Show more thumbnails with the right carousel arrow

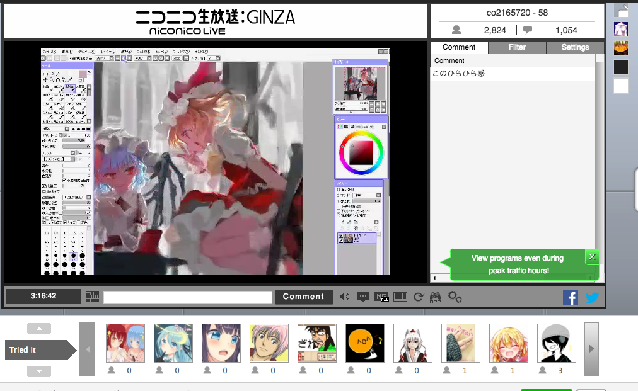pyautogui.click(x=591, y=349)
